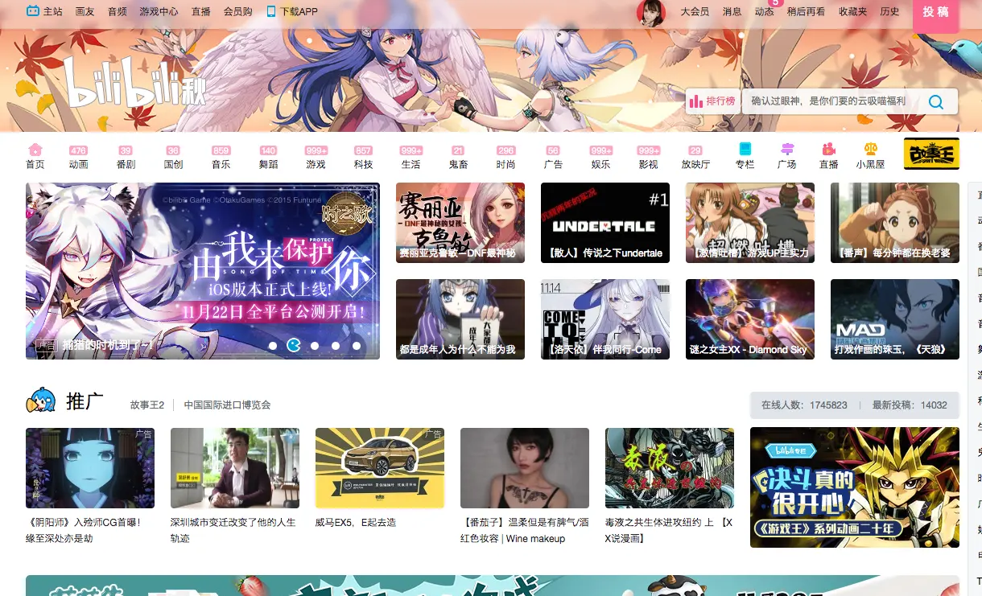Click 最新投稿：14032 counter
This screenshot has height=596, width=982.
[x=910, y=405]
